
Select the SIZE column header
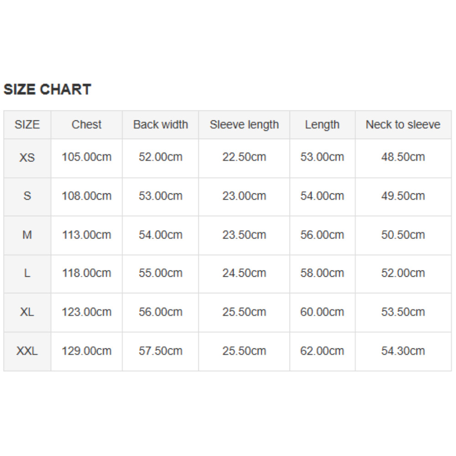[27, 124]
